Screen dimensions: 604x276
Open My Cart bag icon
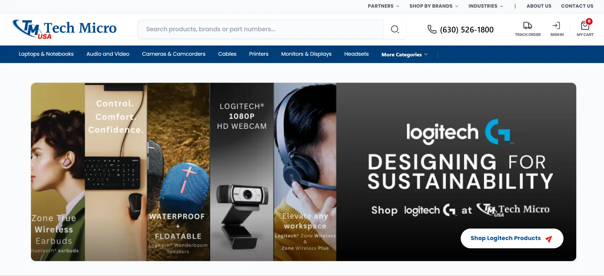(585, 25)
